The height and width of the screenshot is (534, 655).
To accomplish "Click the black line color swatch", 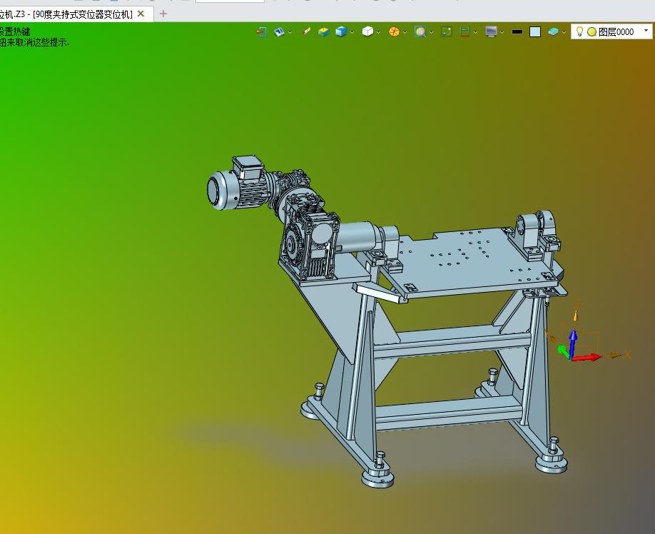I will pyautogui.click(x=517, y=31).
